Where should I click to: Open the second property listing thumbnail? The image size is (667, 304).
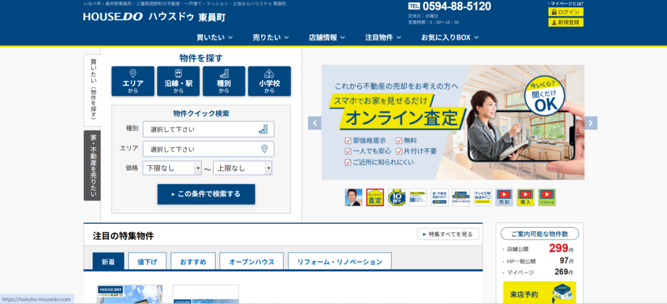tap(206, 294)
